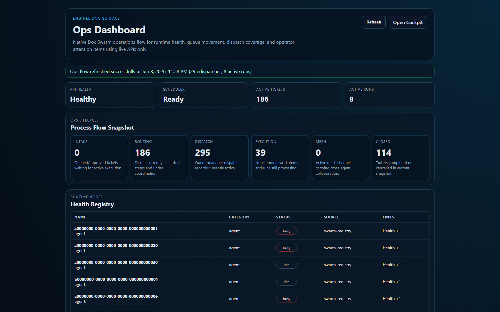
Task: Click idle status badge for node ending 000030
Action: point(287,265)
